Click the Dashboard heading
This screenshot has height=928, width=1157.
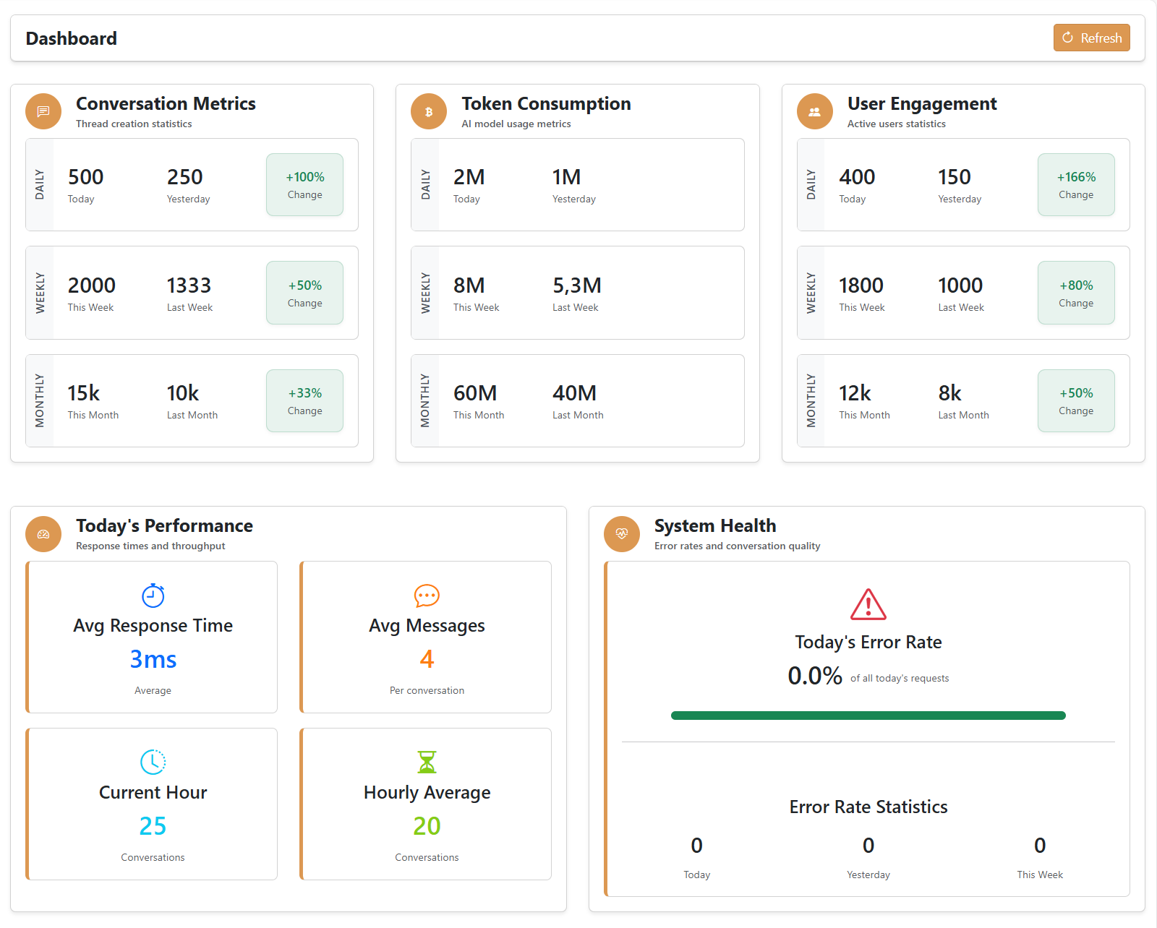(71, 38)
